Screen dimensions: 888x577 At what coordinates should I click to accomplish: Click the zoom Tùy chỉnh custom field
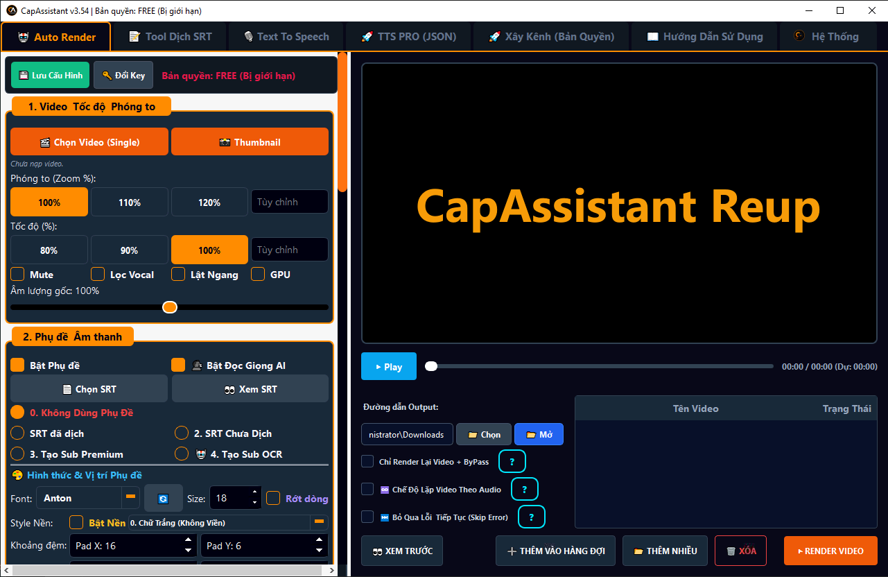coord(290,202)
